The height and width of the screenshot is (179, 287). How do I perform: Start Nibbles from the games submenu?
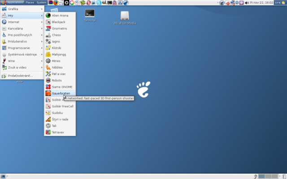coord(60,68)
